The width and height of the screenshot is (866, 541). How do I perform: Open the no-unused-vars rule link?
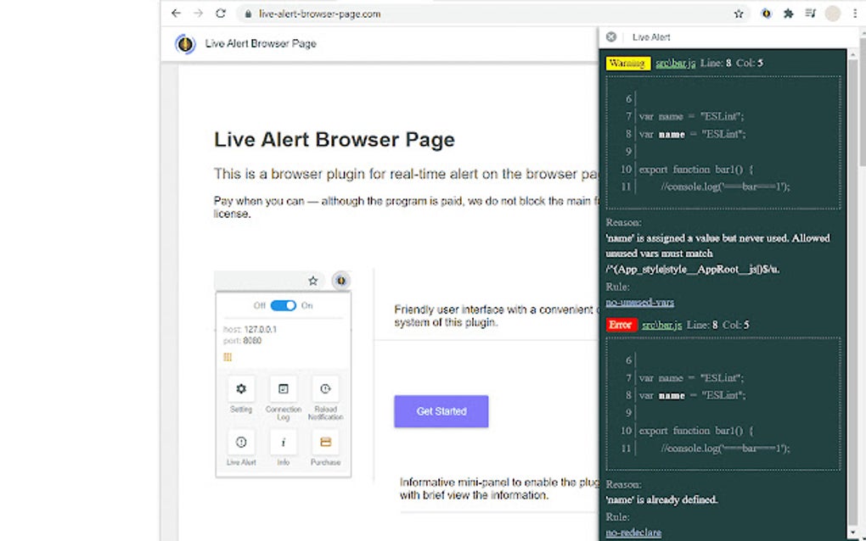[x=639, y=302]
